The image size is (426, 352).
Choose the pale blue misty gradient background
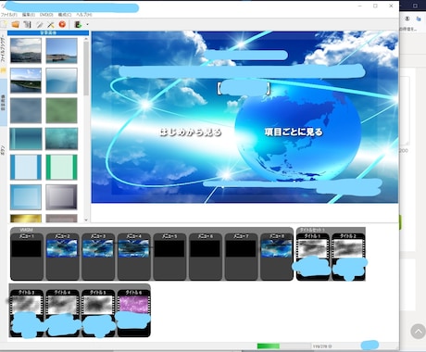coord(61,81)
